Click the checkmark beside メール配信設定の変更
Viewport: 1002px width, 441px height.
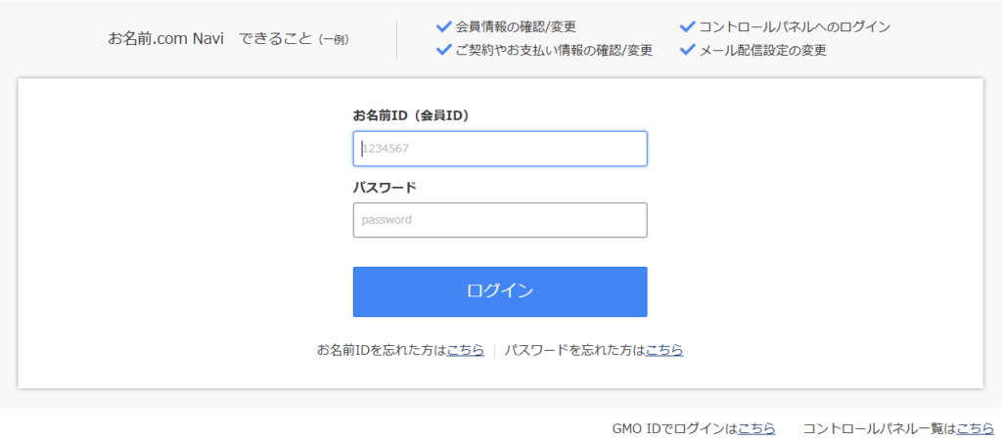687,49
